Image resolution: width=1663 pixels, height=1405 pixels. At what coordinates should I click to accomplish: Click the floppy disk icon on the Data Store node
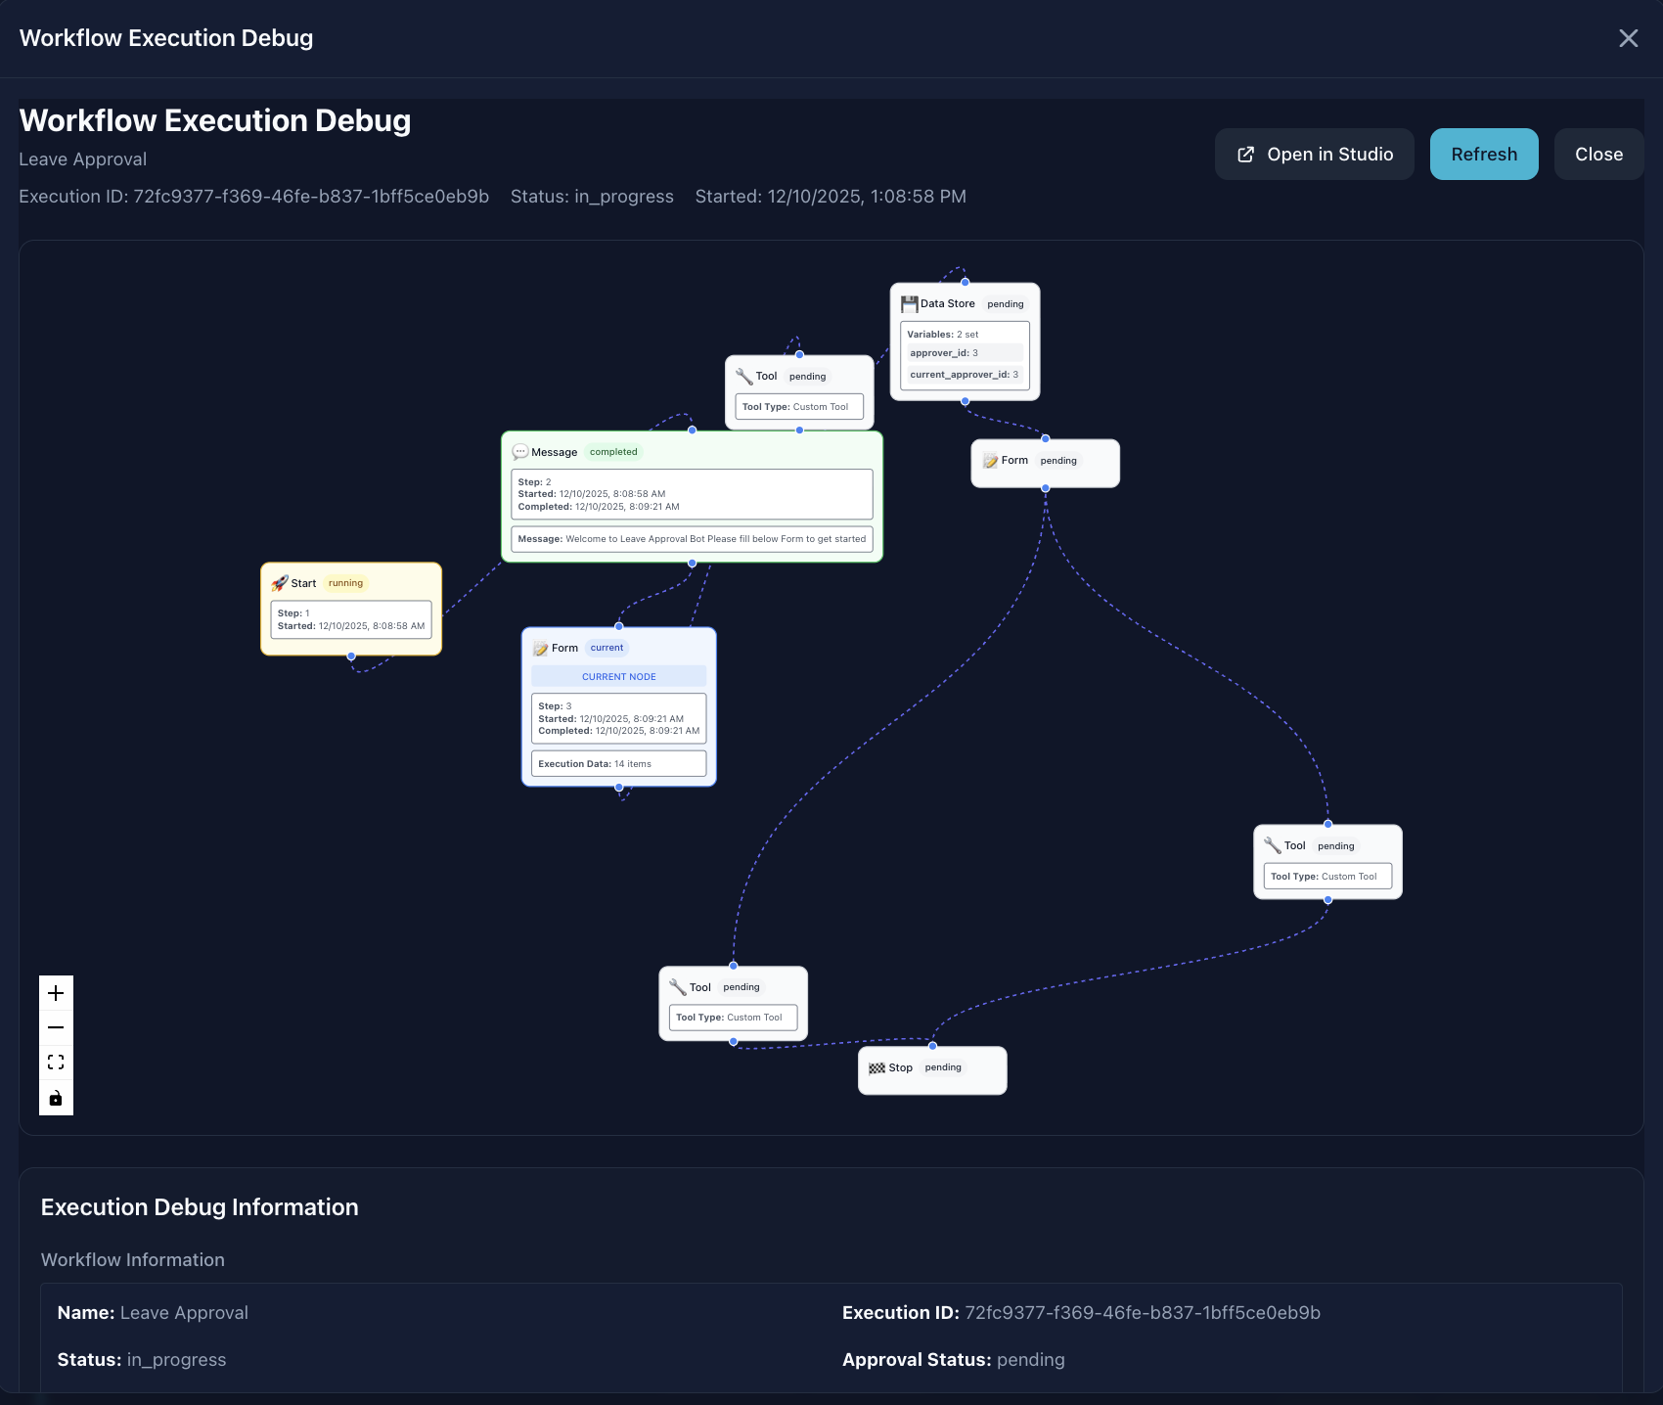pyautogui.click(x=910, y=303)
